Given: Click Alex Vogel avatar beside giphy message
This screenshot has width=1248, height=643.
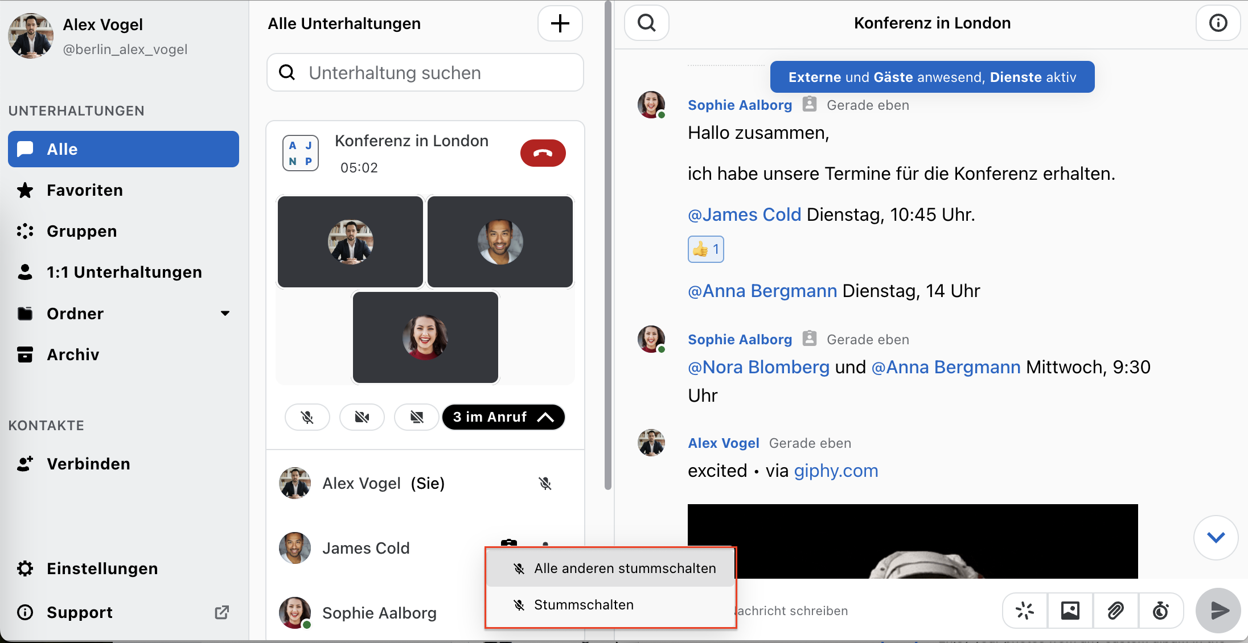Looking at the screenshot, I should 651,443.
